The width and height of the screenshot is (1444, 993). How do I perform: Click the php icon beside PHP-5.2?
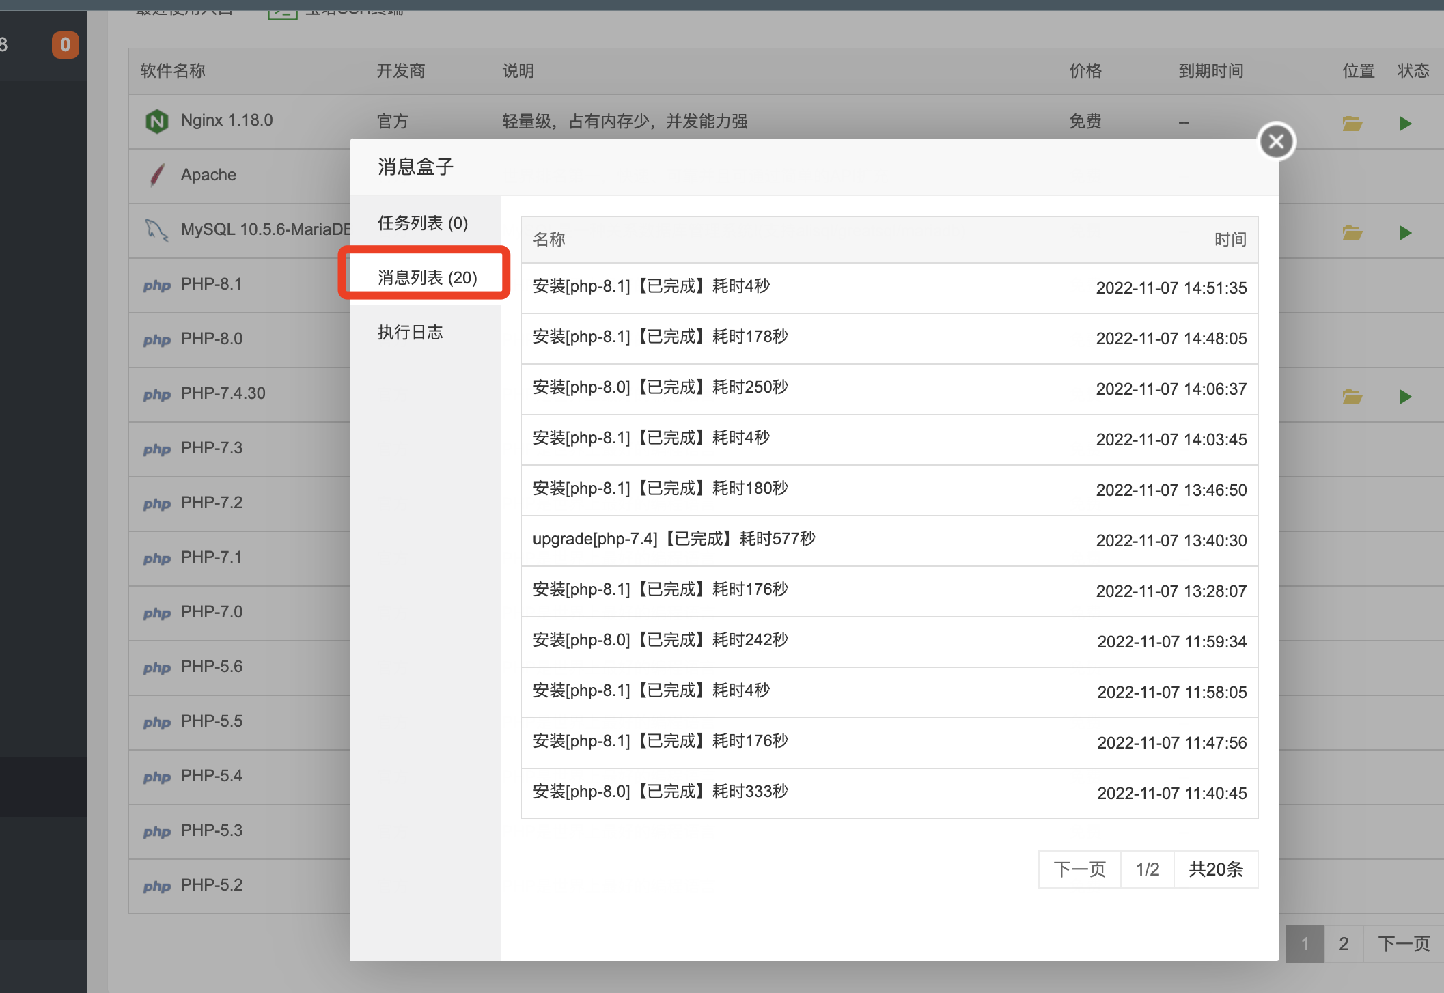click(157, 886)
